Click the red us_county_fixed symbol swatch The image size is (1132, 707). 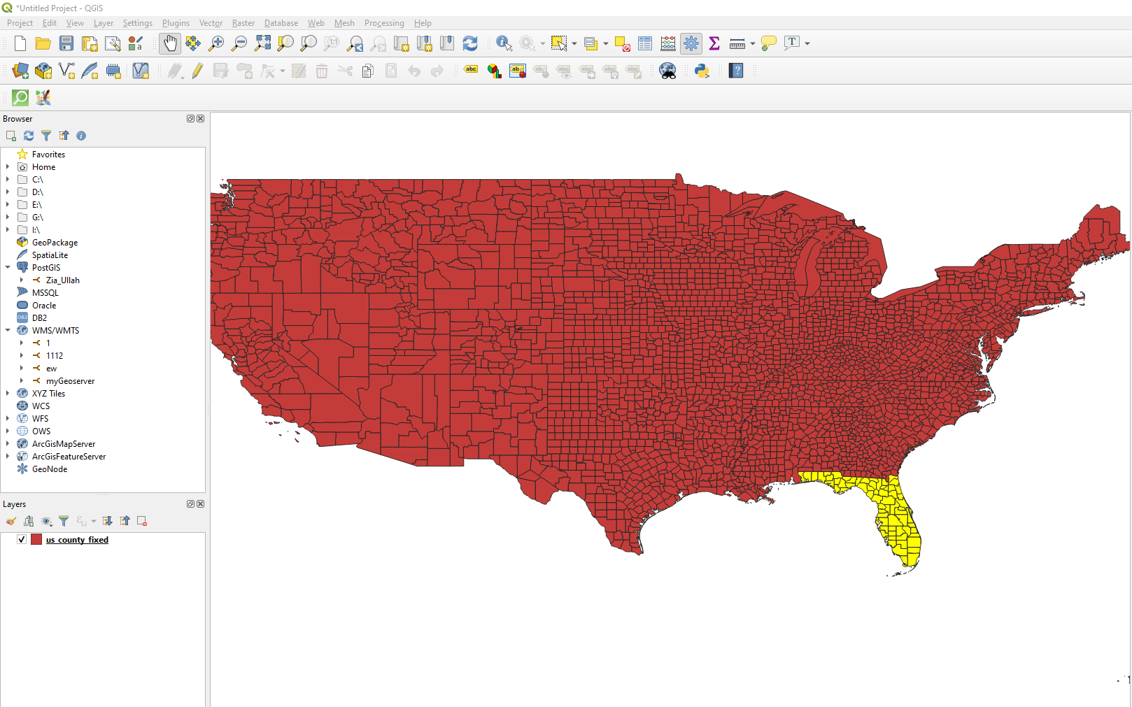[36, 539]
